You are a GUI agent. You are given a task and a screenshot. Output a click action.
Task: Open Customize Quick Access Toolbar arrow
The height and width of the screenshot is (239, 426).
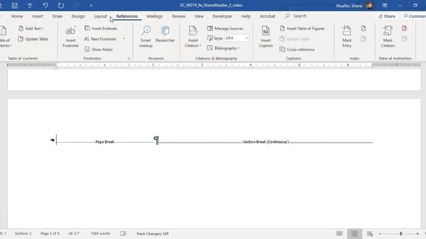(91, 5)
